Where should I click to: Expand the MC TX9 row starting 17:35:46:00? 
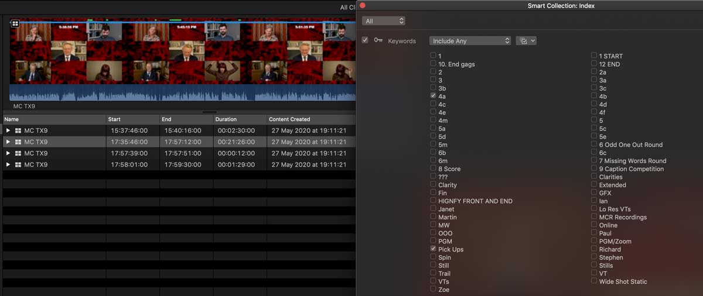pyautogui.click(x=8, y=142)
